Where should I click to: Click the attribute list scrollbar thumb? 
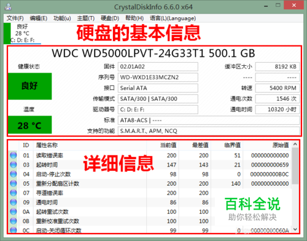295,165
